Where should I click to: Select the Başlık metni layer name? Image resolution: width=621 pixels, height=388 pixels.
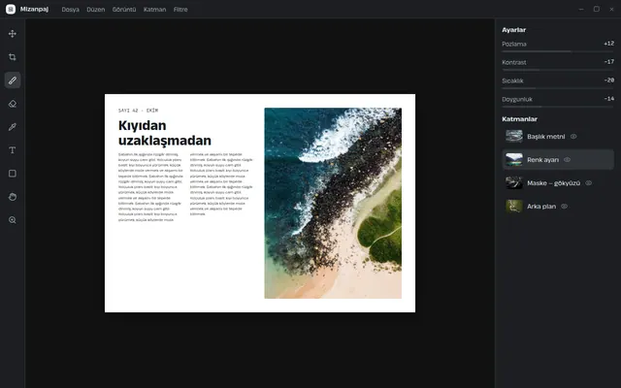point(545,137)
